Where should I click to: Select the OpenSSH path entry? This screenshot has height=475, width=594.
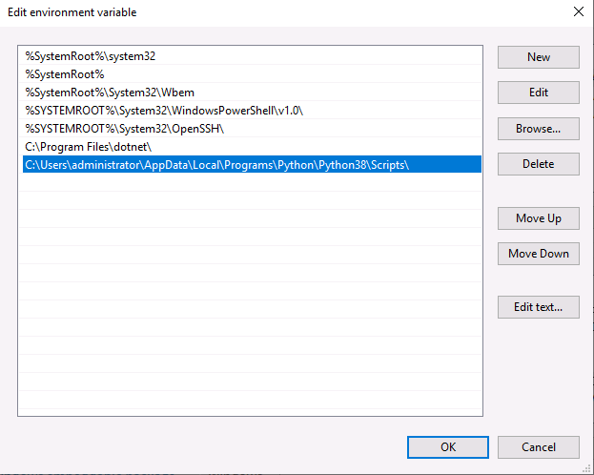(x=252, y=129)
